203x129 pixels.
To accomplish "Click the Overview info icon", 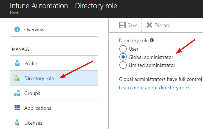I will point(17,29).
